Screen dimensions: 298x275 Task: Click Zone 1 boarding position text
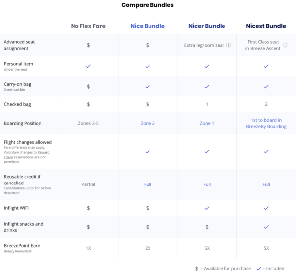tap(207, 123)
